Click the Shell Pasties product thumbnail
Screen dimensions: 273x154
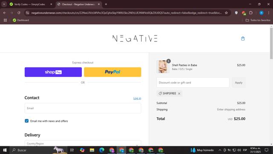pyautogui.click(x=163, y=67)
